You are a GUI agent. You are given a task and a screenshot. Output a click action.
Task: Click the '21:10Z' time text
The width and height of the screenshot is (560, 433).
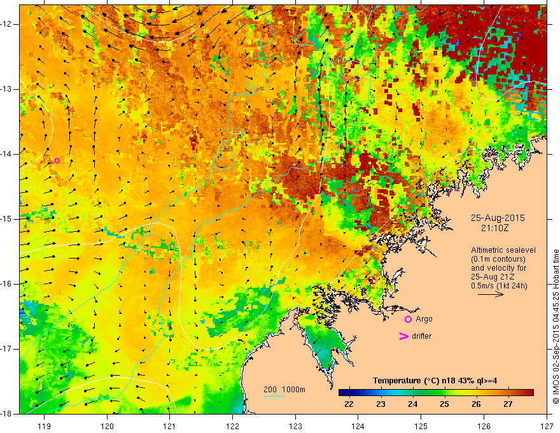pyautogui.click(x=494, y=228)
